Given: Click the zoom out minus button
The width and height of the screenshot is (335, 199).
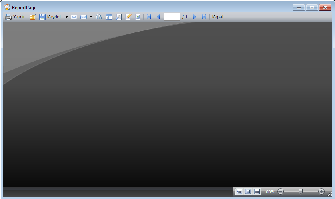Looking at the screenshot, I should click(281, 191).
